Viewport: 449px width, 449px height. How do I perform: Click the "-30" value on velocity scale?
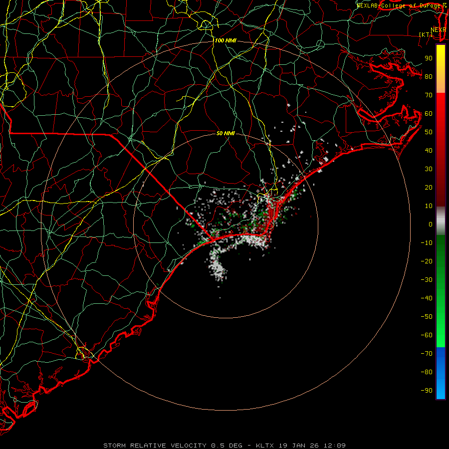(427, 280)
